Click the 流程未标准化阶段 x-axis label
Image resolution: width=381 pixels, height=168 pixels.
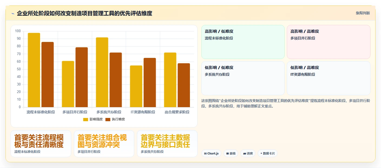tap(41, 112)
